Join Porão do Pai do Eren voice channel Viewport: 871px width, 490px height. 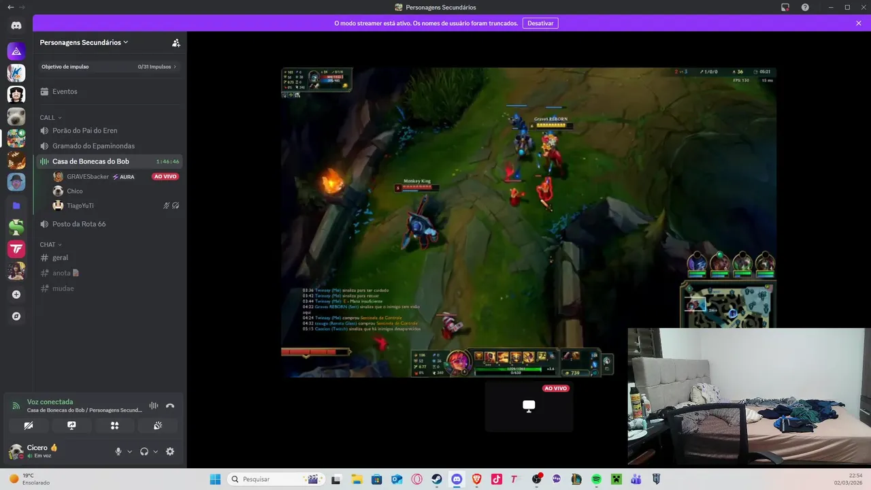109,131
